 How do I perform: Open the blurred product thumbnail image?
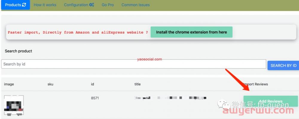14,105
